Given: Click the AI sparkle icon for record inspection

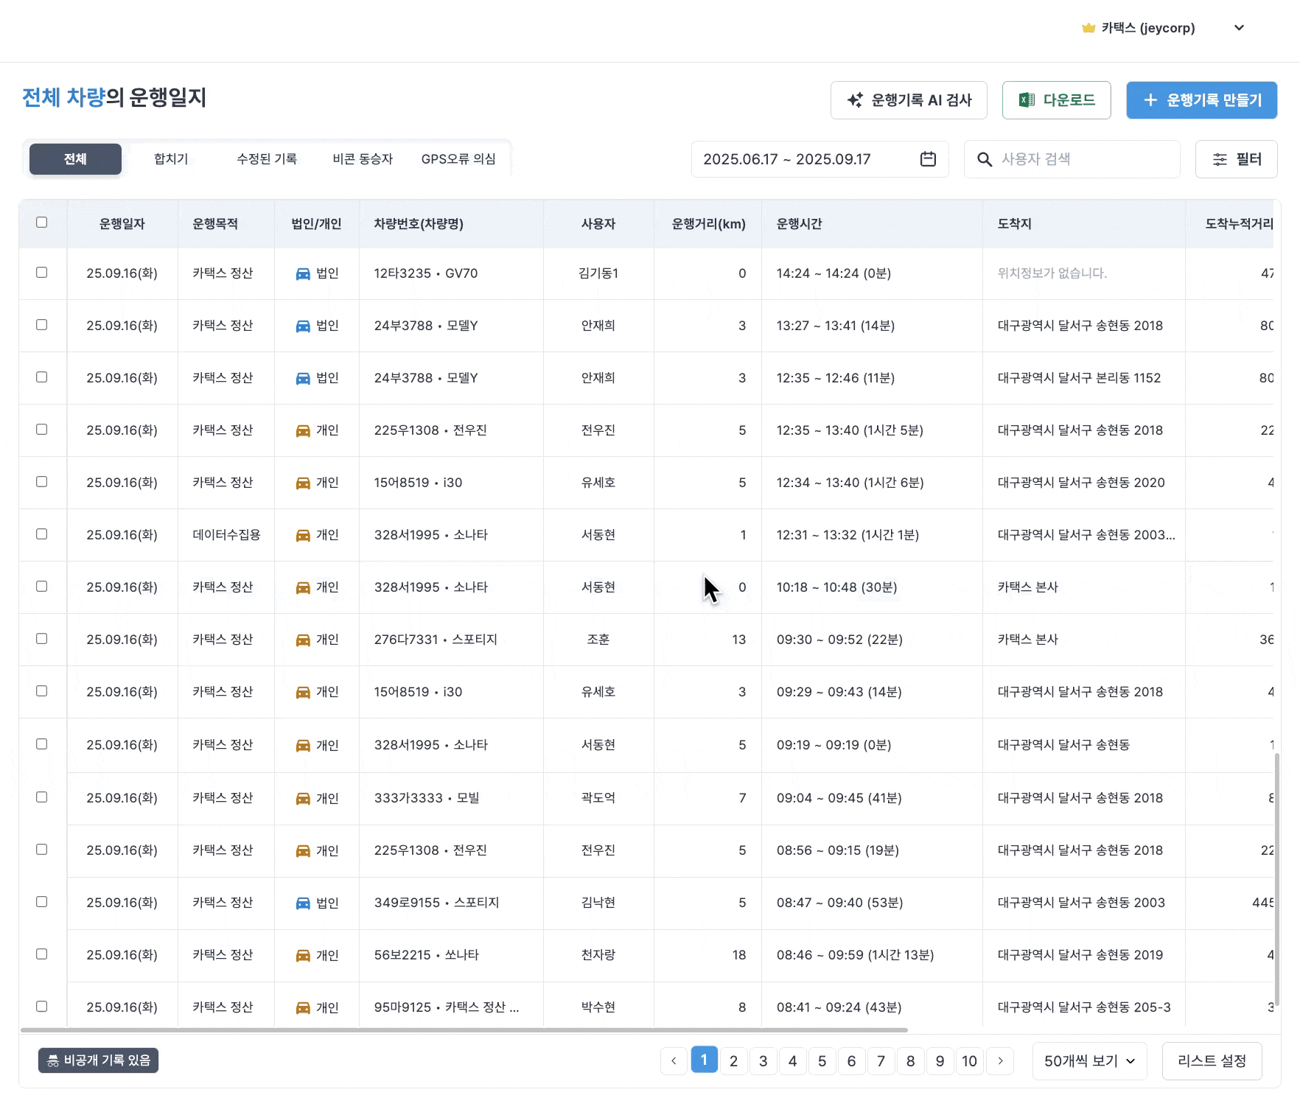Looking at the screenshot, I should click(x=855, y=100).
